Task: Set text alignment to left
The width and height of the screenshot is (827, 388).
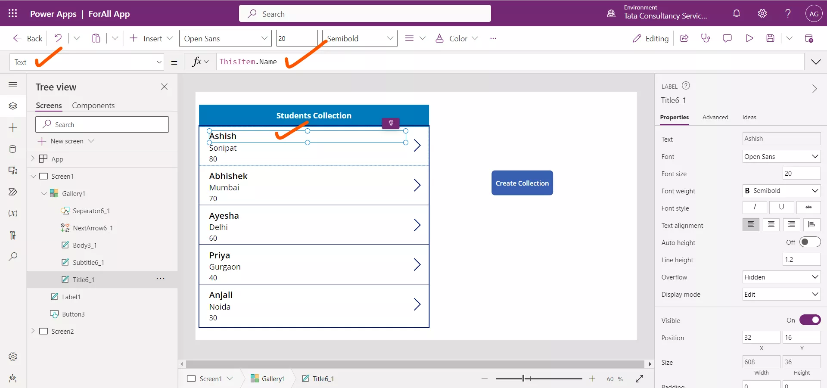Action: click(x=751, y=225)
